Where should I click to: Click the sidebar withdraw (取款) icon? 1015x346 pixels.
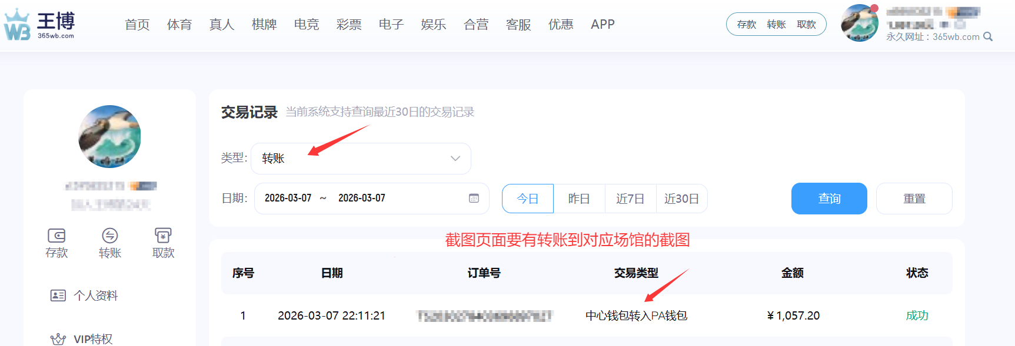[163, 236]
